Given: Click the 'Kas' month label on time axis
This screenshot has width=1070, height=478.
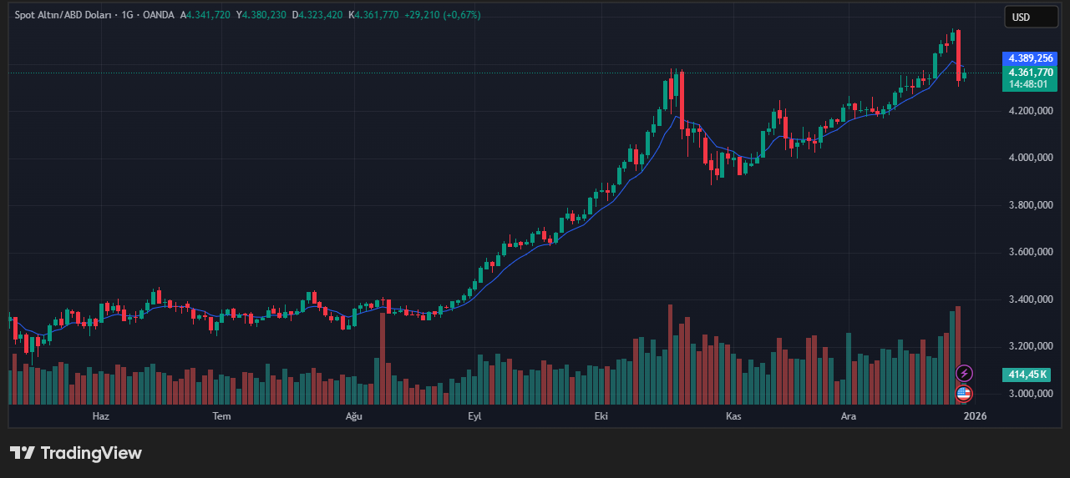Looking at the screenshot, I should point(733,415).
